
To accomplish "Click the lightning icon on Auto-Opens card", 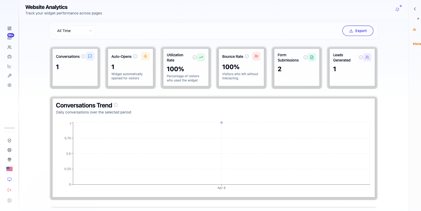I will (x=146, y=56).
